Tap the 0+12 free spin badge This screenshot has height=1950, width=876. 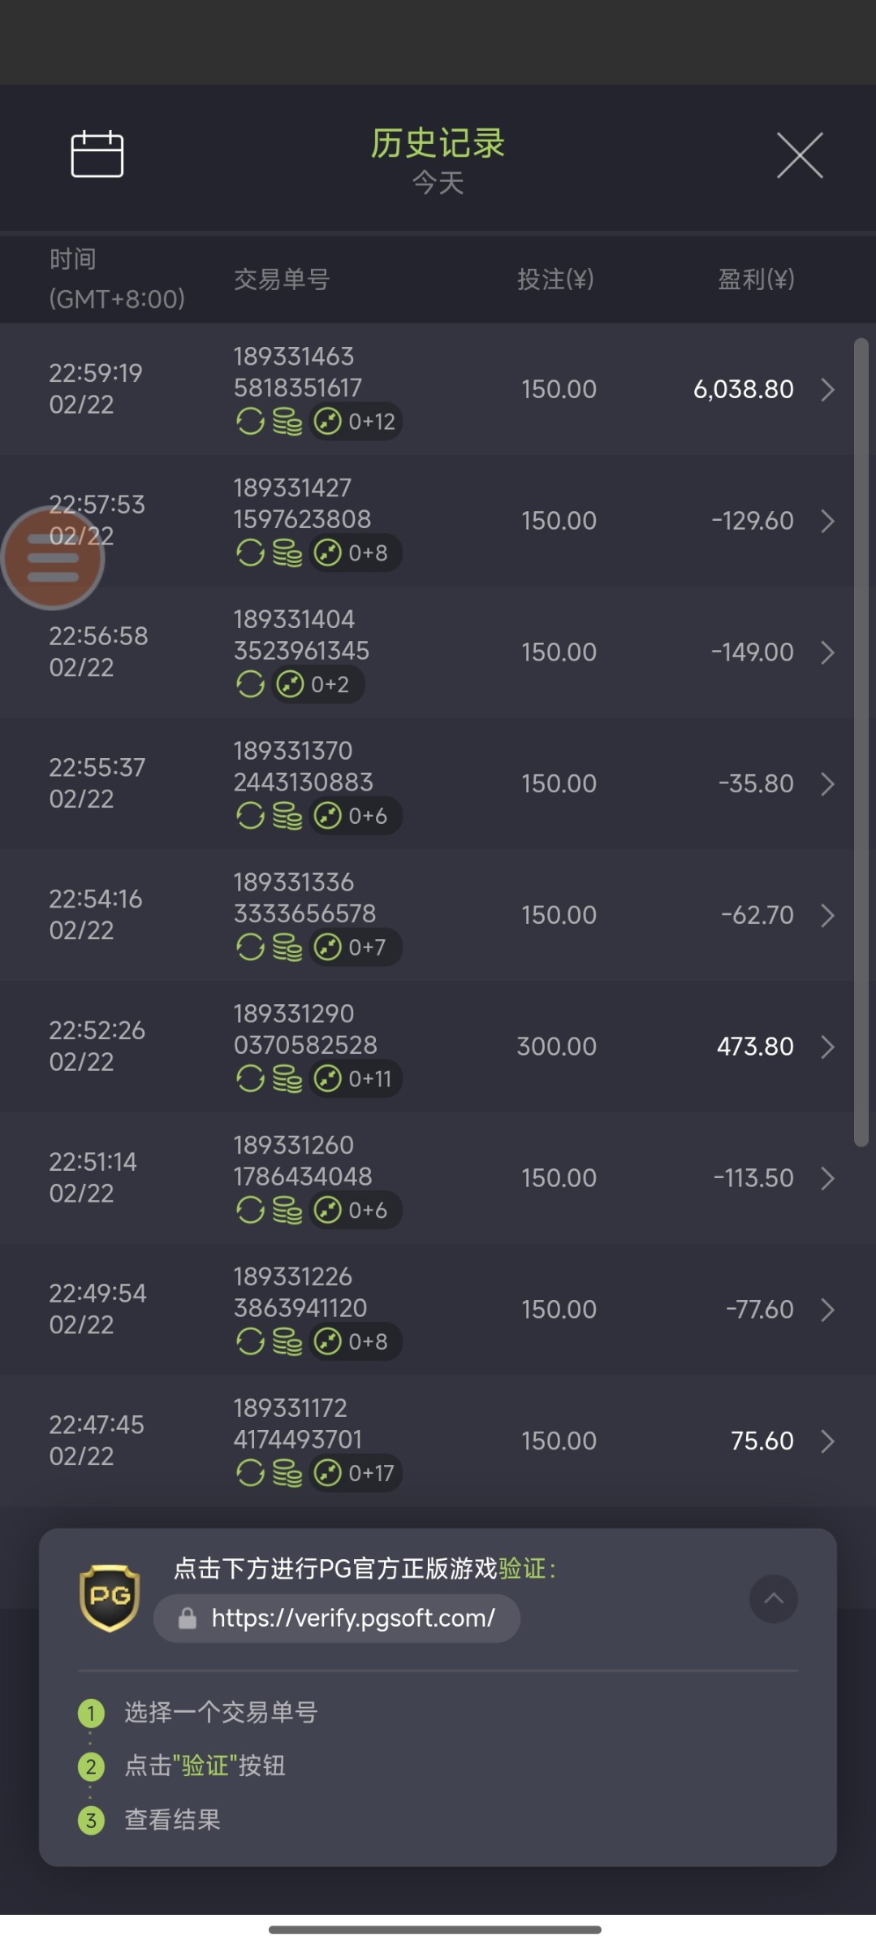pos(356,422)
